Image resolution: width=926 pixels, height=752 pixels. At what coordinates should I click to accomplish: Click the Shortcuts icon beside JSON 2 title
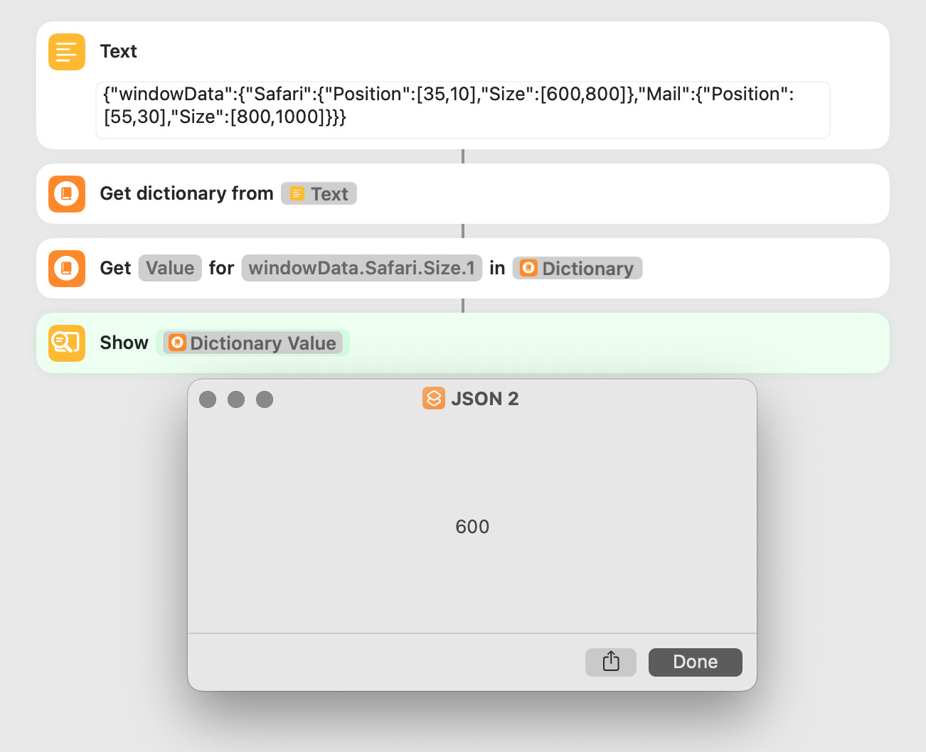tap(434, 398)
